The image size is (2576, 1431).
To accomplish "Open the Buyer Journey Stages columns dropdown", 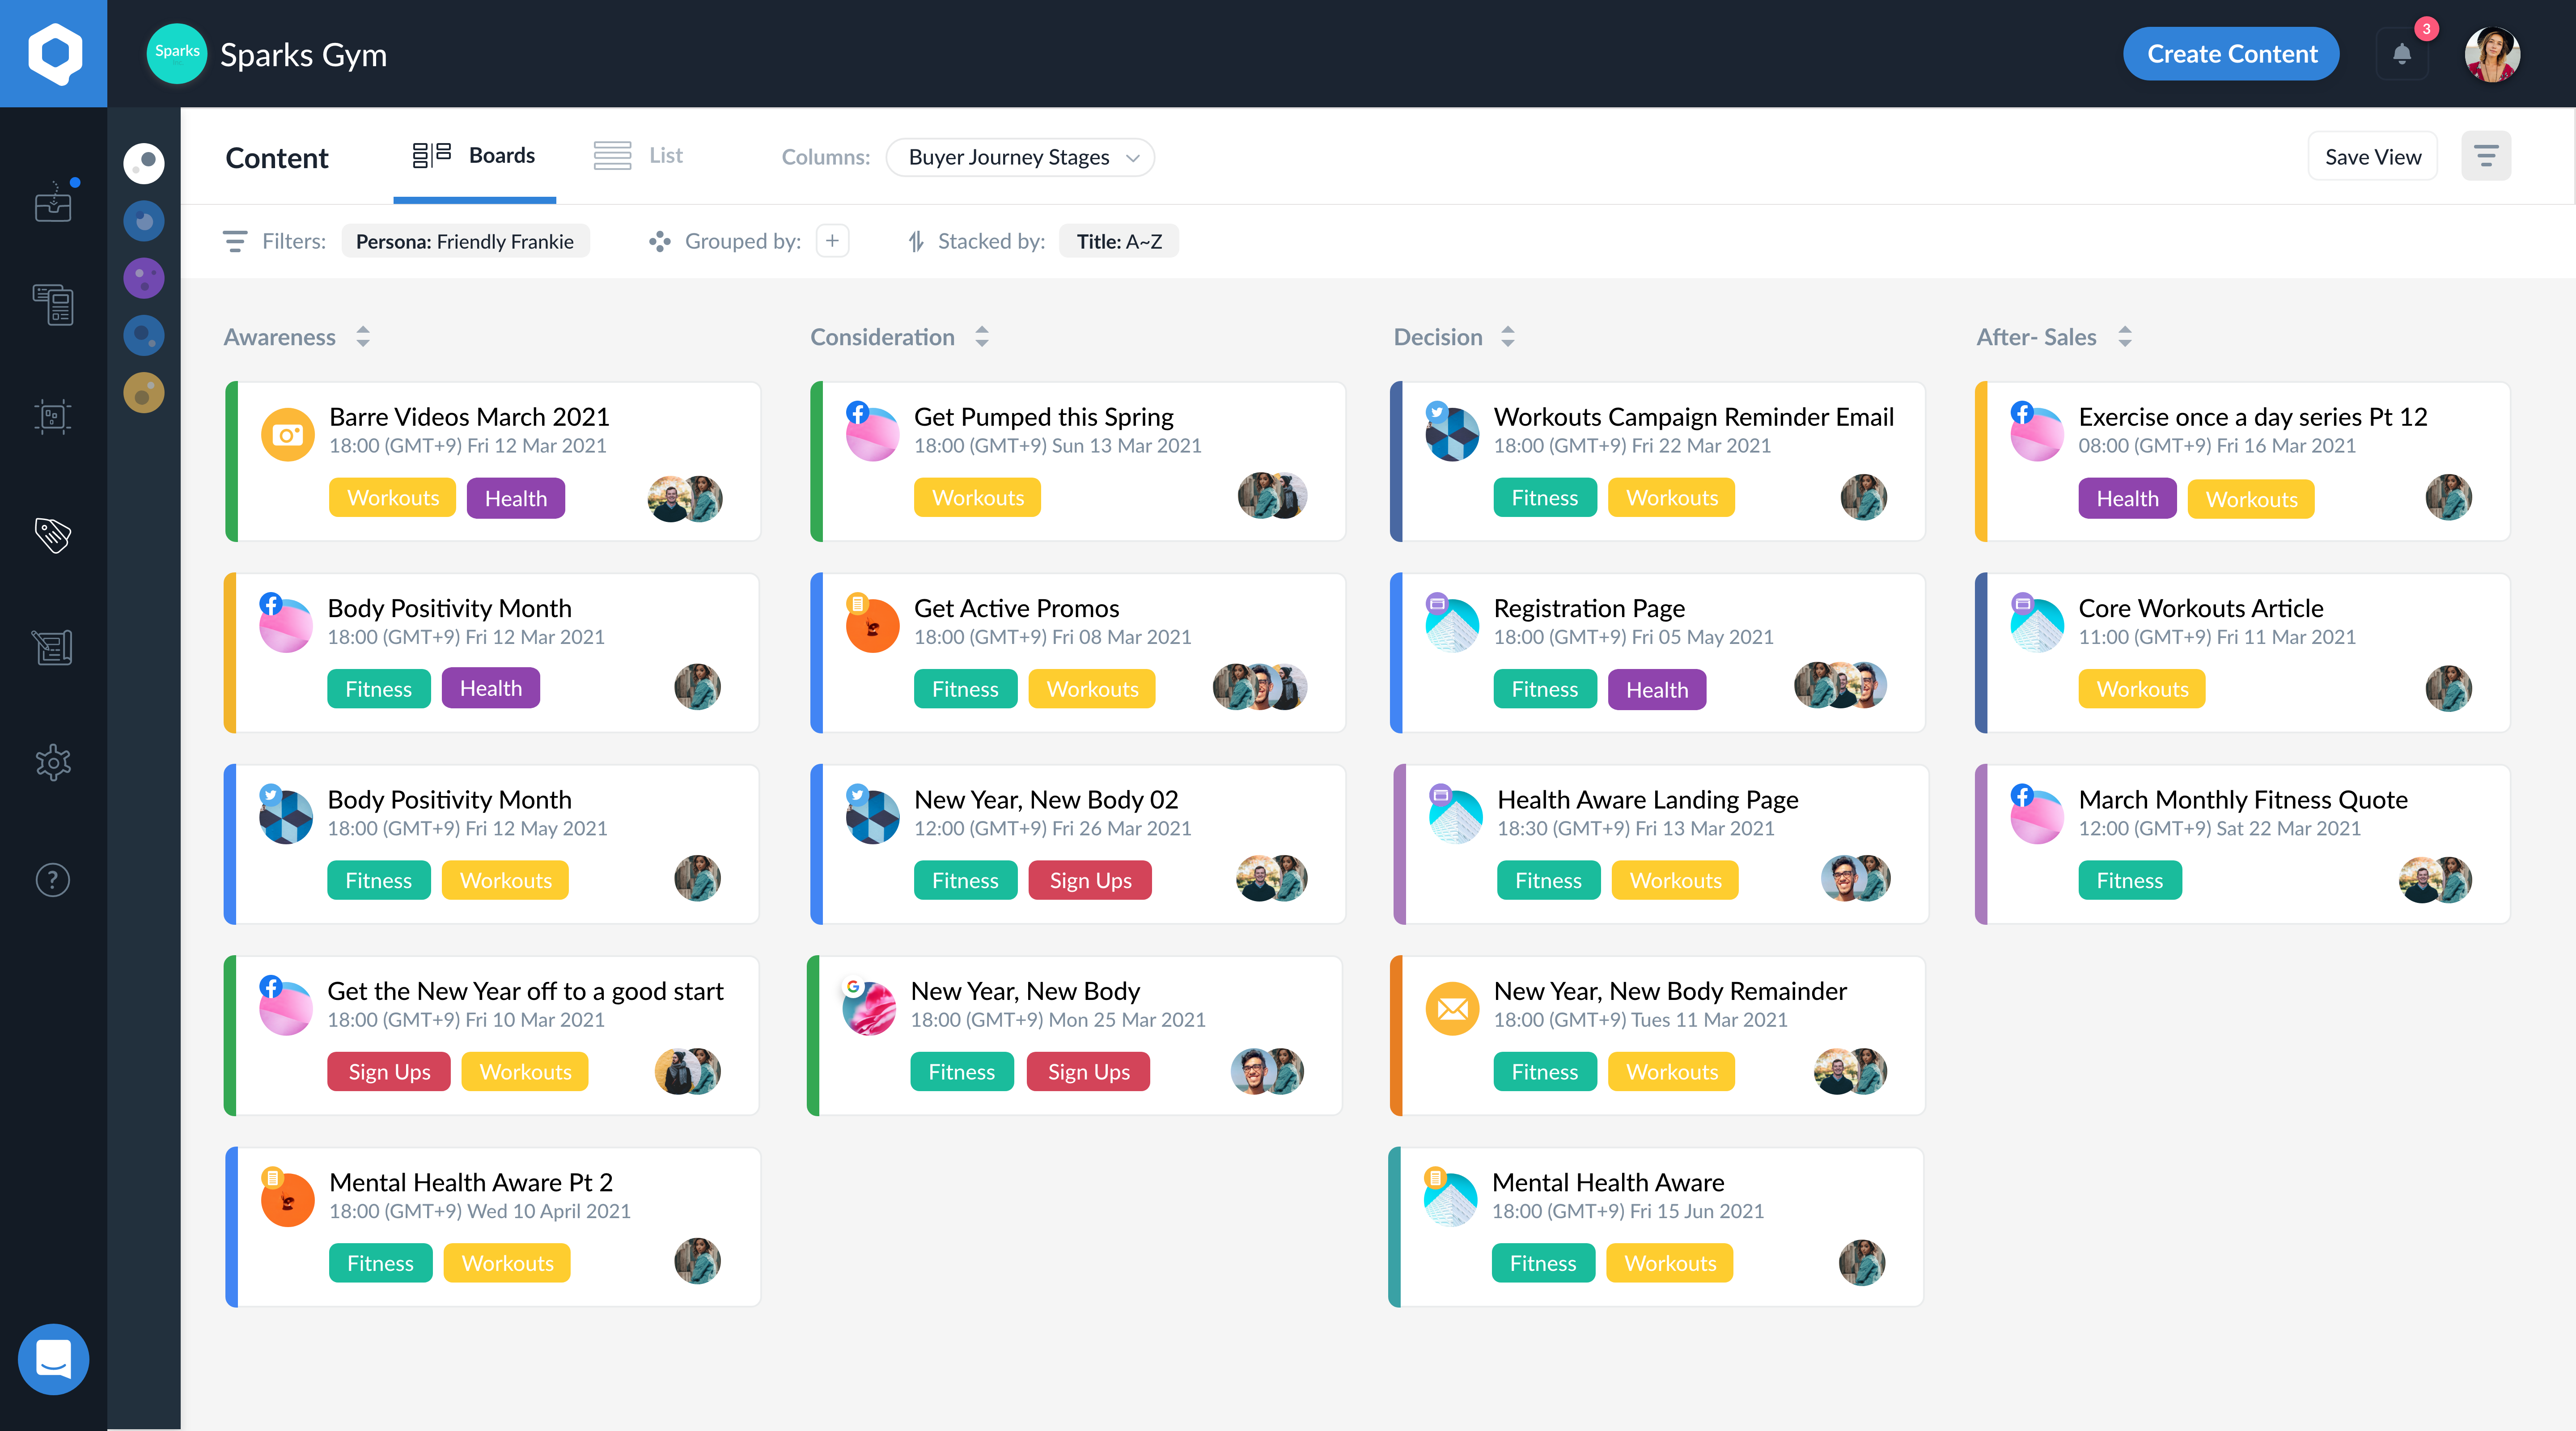I will [x=1020, y=157].
